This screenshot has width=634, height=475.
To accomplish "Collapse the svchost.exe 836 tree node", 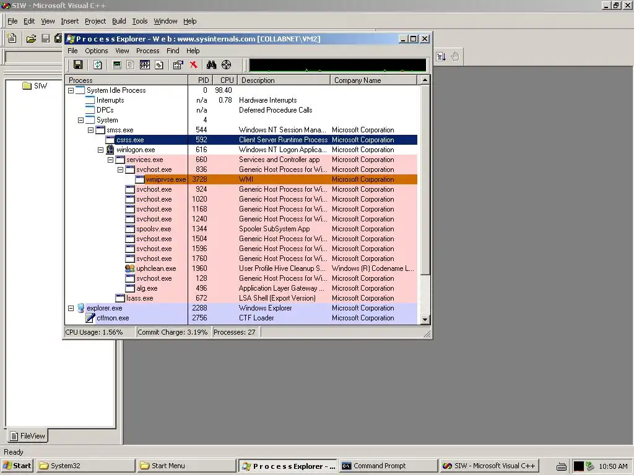I will [120, 169].
